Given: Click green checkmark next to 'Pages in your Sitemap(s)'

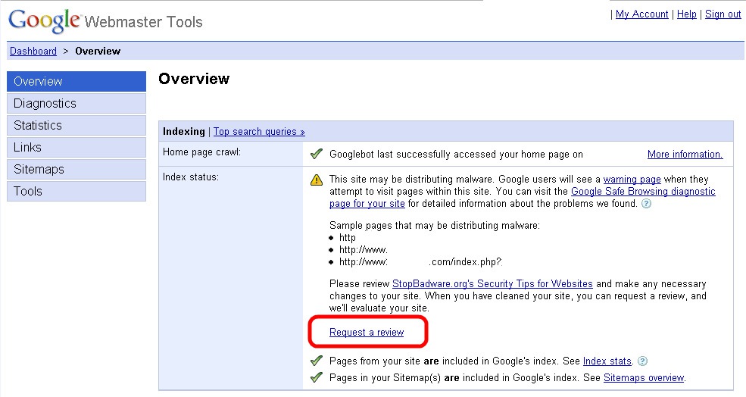Looking at the screenshot, I should point(317,377).
